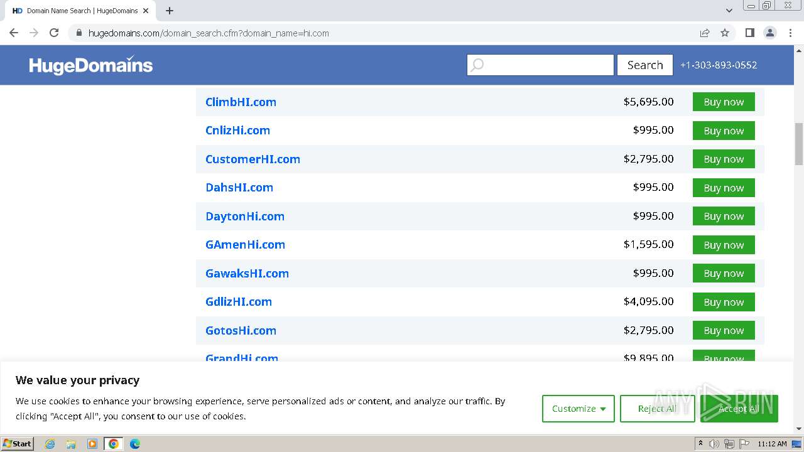Buy now for CnlizHi.com
The image size is (804, 452).
[724, 131]
